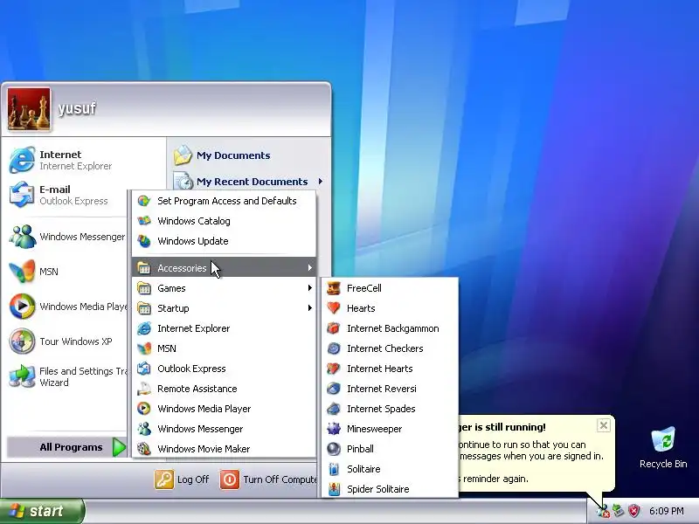This screenshot has height=524, width=699.
Task: Open Tour Windows XP
Action: (x=67, y=341)
